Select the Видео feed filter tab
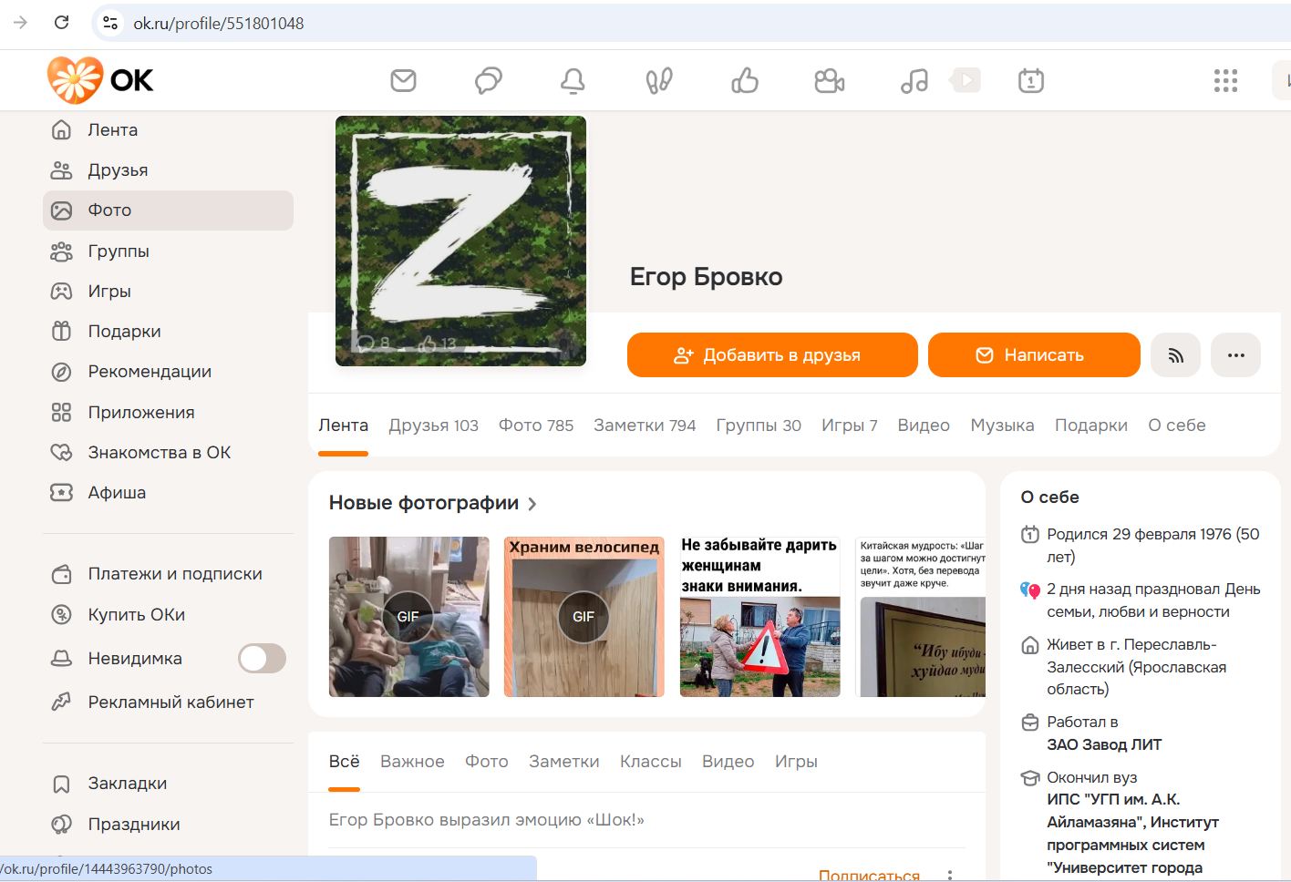 point(728,761)
